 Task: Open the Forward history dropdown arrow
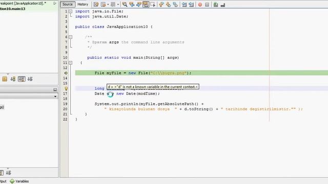pos(118,5)
